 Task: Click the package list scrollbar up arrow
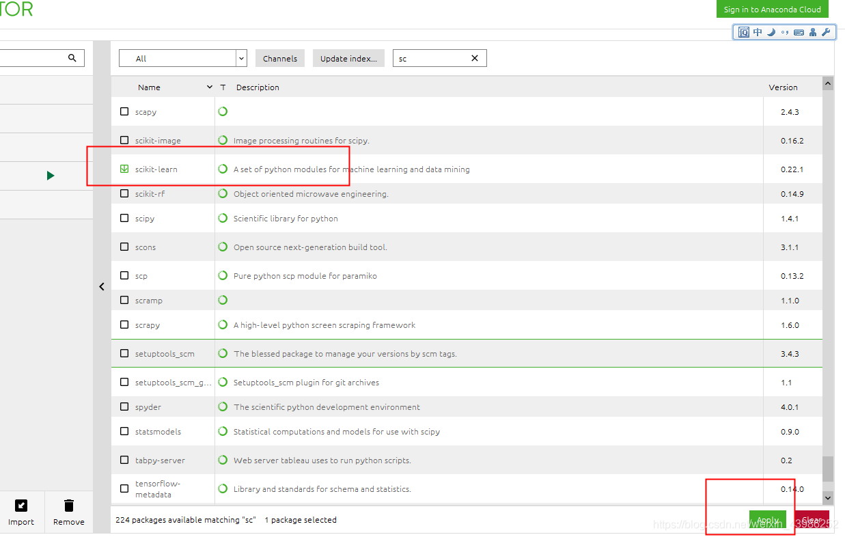pyautogui.click(x=828, y=83)
